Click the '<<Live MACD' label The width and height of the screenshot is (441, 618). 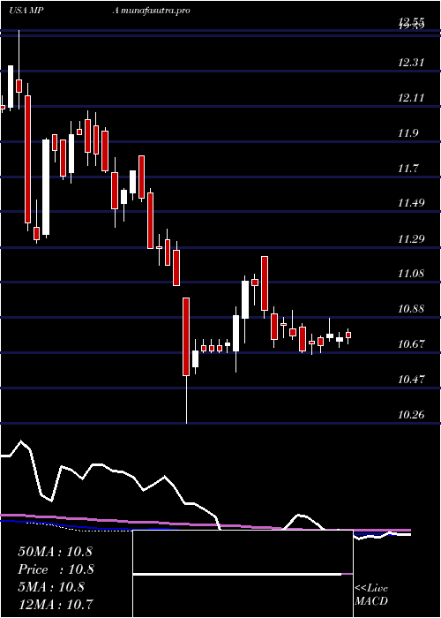(371, 595)
